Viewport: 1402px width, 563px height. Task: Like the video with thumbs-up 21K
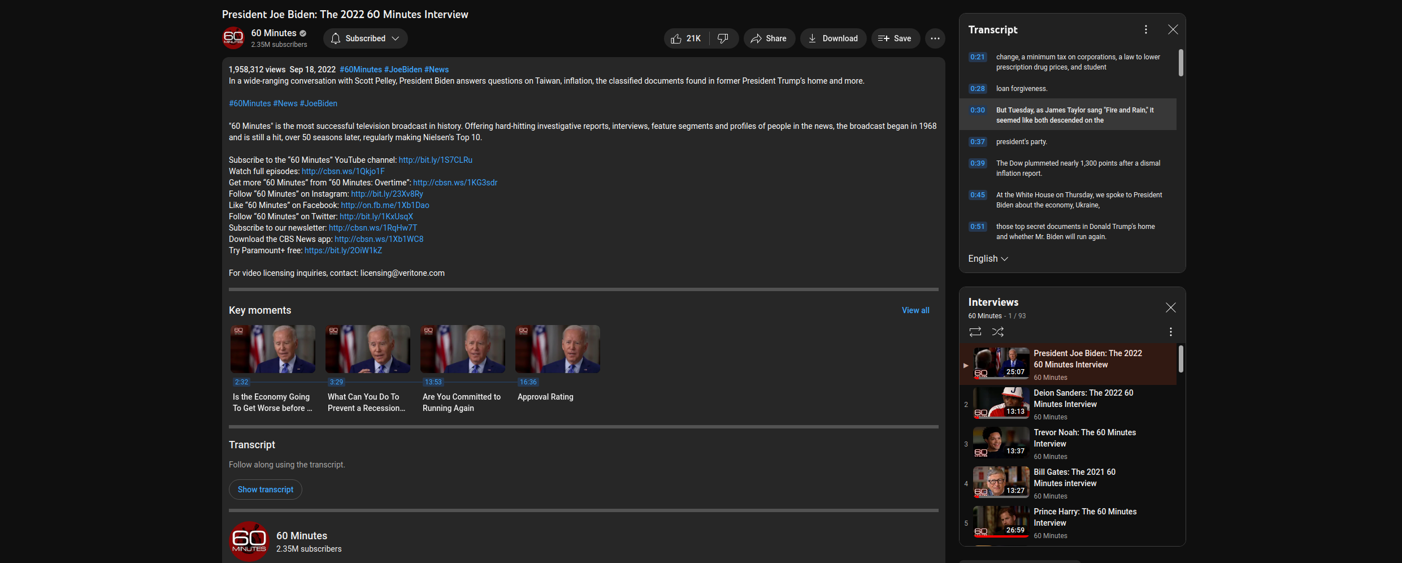coord(686,38)
